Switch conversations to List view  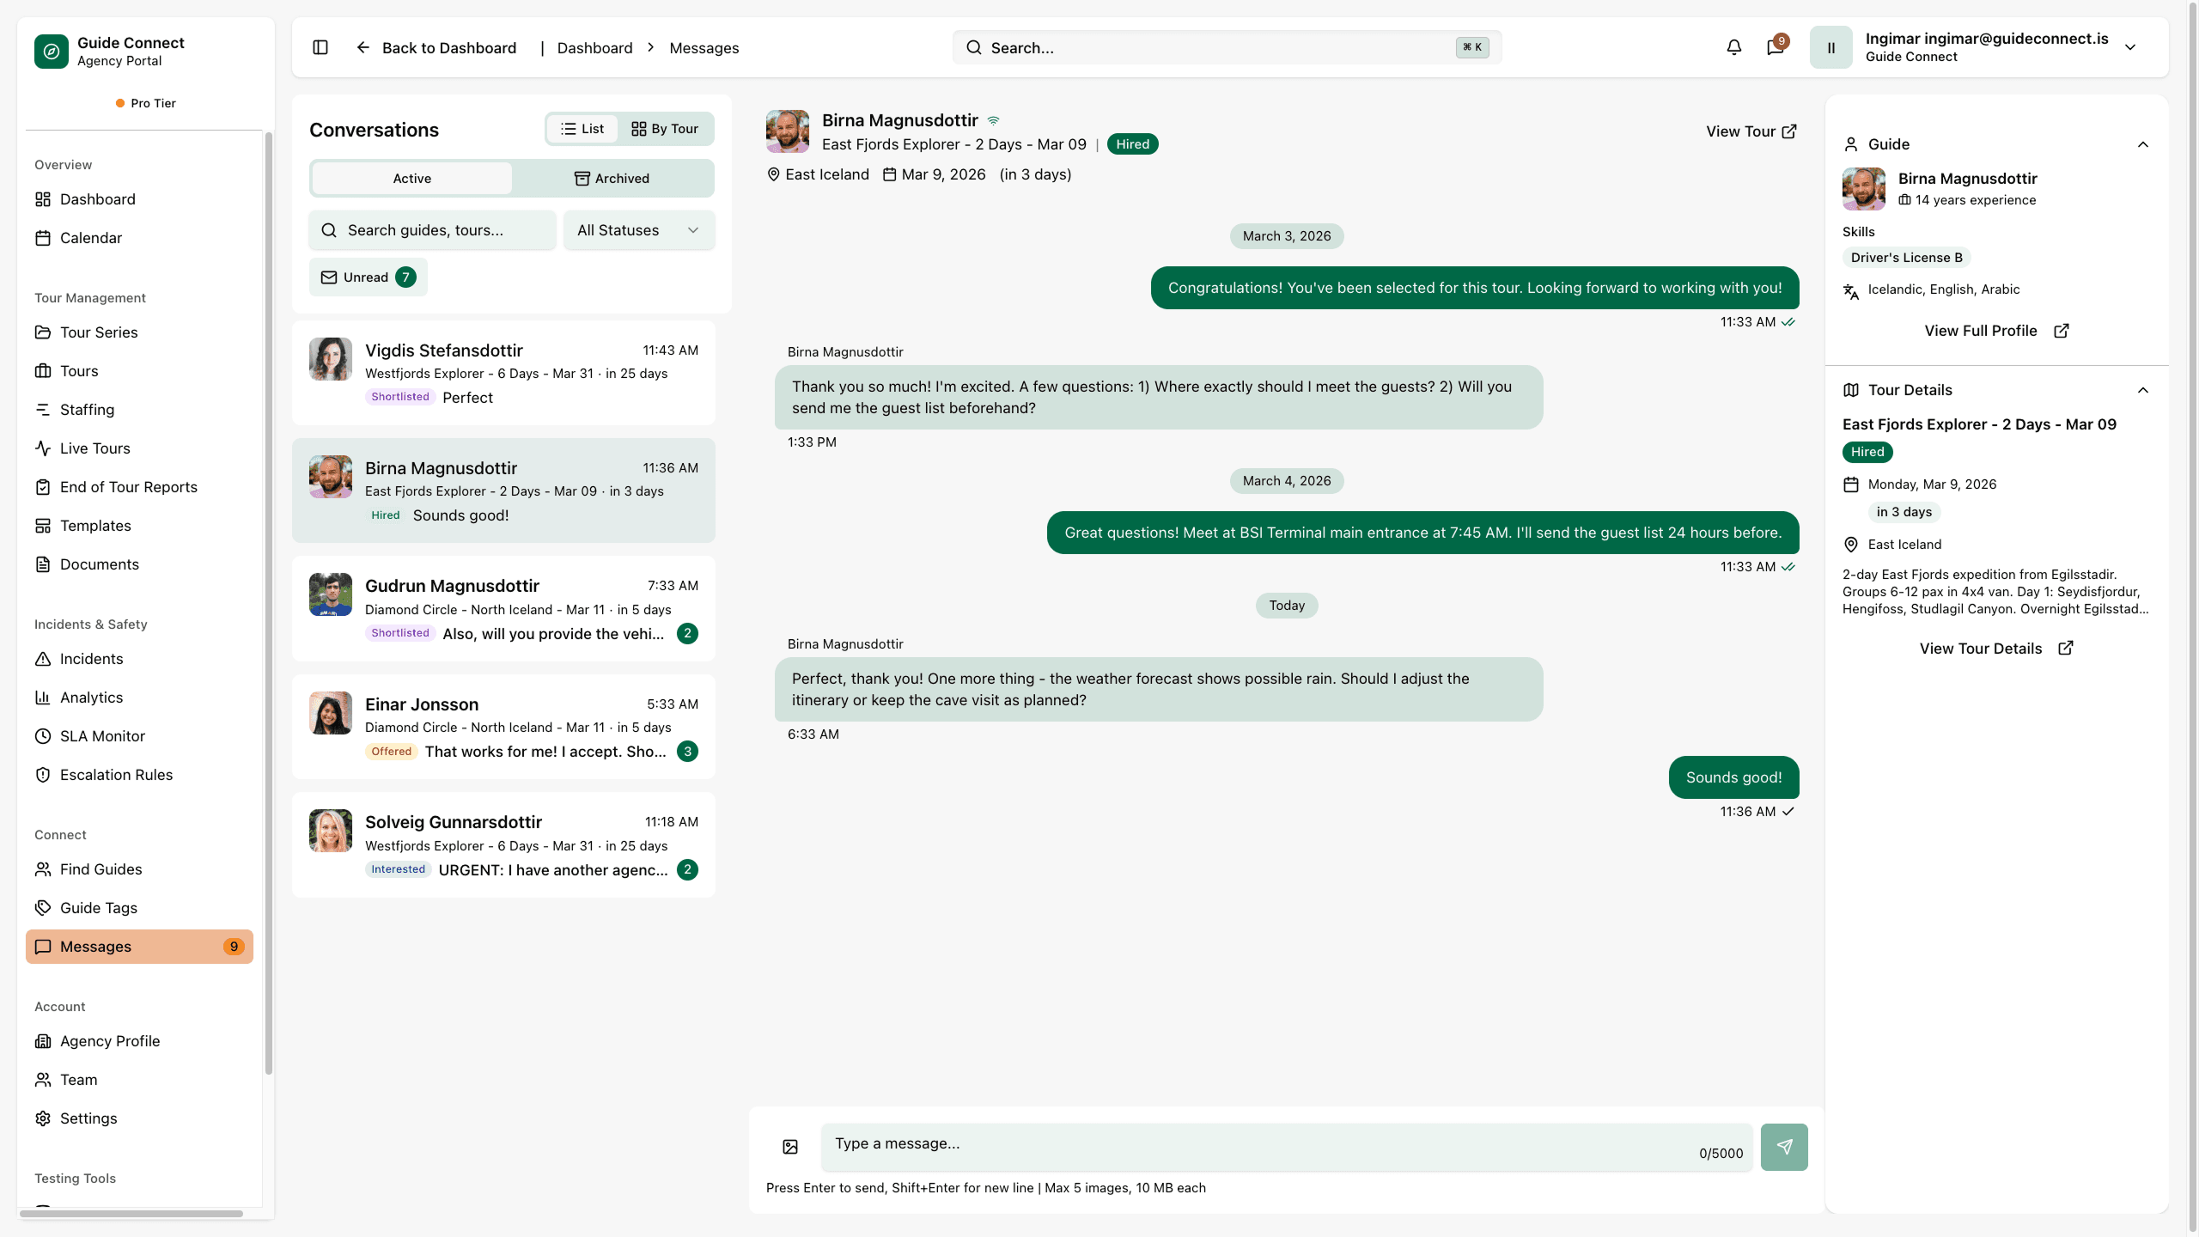582,129
